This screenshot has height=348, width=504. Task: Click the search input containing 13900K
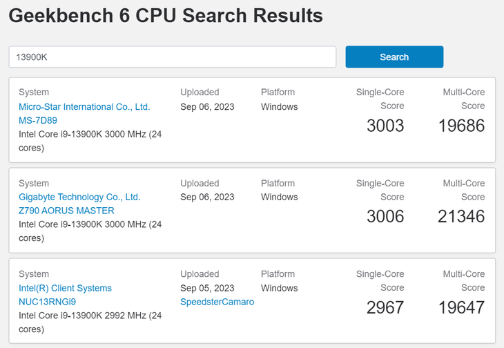pyautogui.click(x=172, y=57)
